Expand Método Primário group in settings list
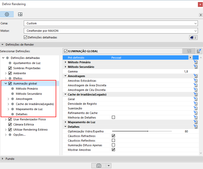This screenshot has width=203, height=169. click(x=66, y=62)
